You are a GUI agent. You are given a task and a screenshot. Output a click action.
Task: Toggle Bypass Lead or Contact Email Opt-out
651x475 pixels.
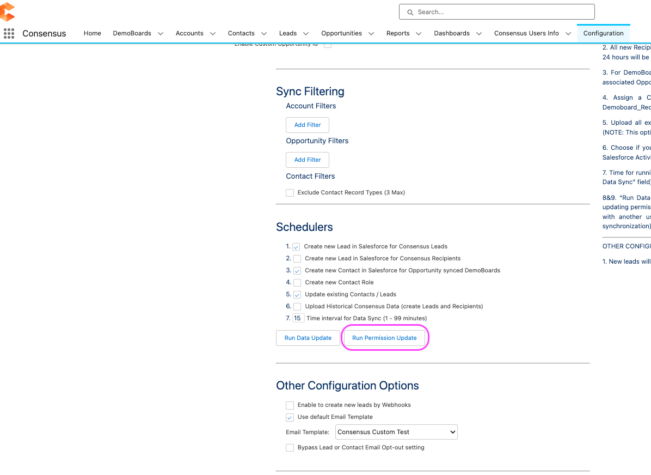click(x=290, y=448)
